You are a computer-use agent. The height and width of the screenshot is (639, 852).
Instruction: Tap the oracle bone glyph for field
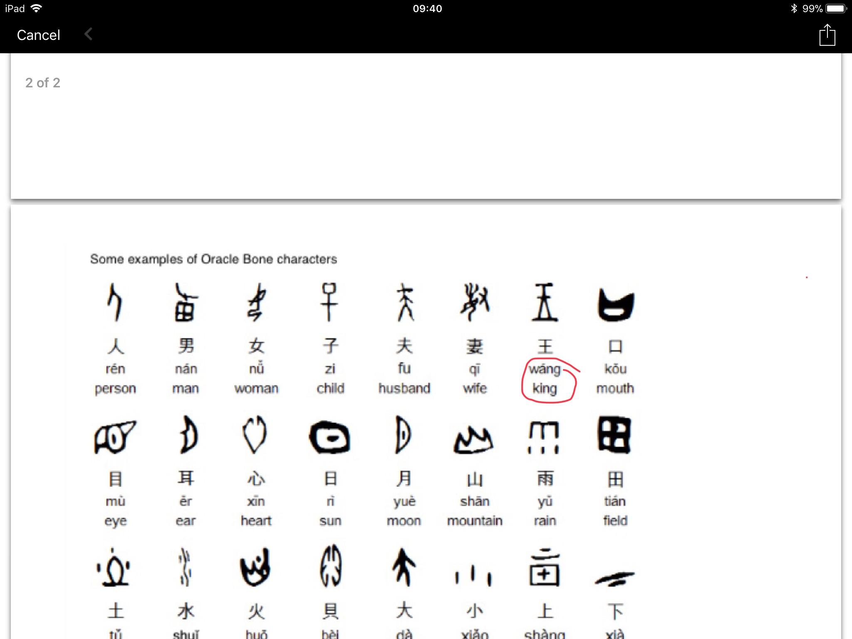coord(614,435)
